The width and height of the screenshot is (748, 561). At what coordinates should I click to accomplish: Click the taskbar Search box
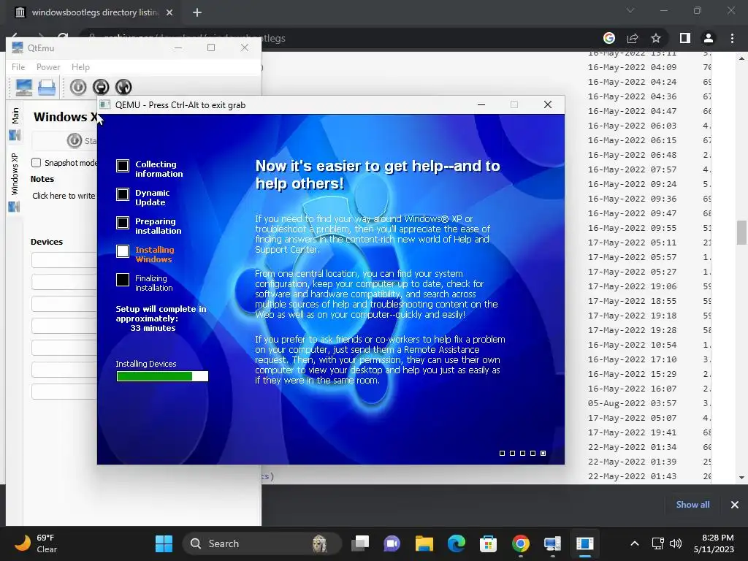tap(262, 543)
